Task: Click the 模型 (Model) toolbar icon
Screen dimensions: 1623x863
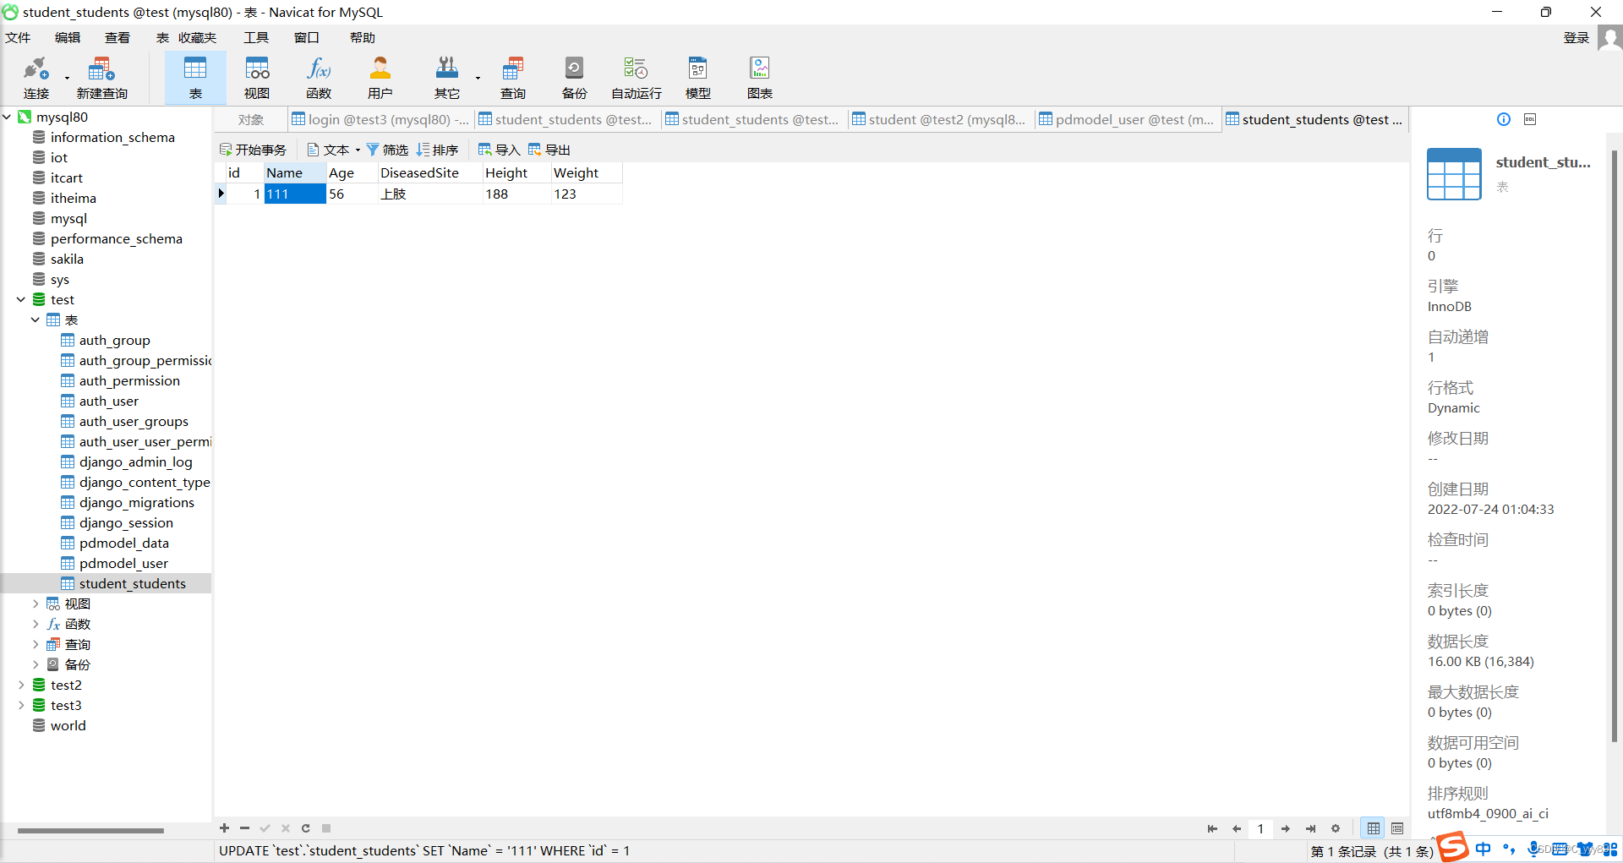Action: [x=697, y=78]
